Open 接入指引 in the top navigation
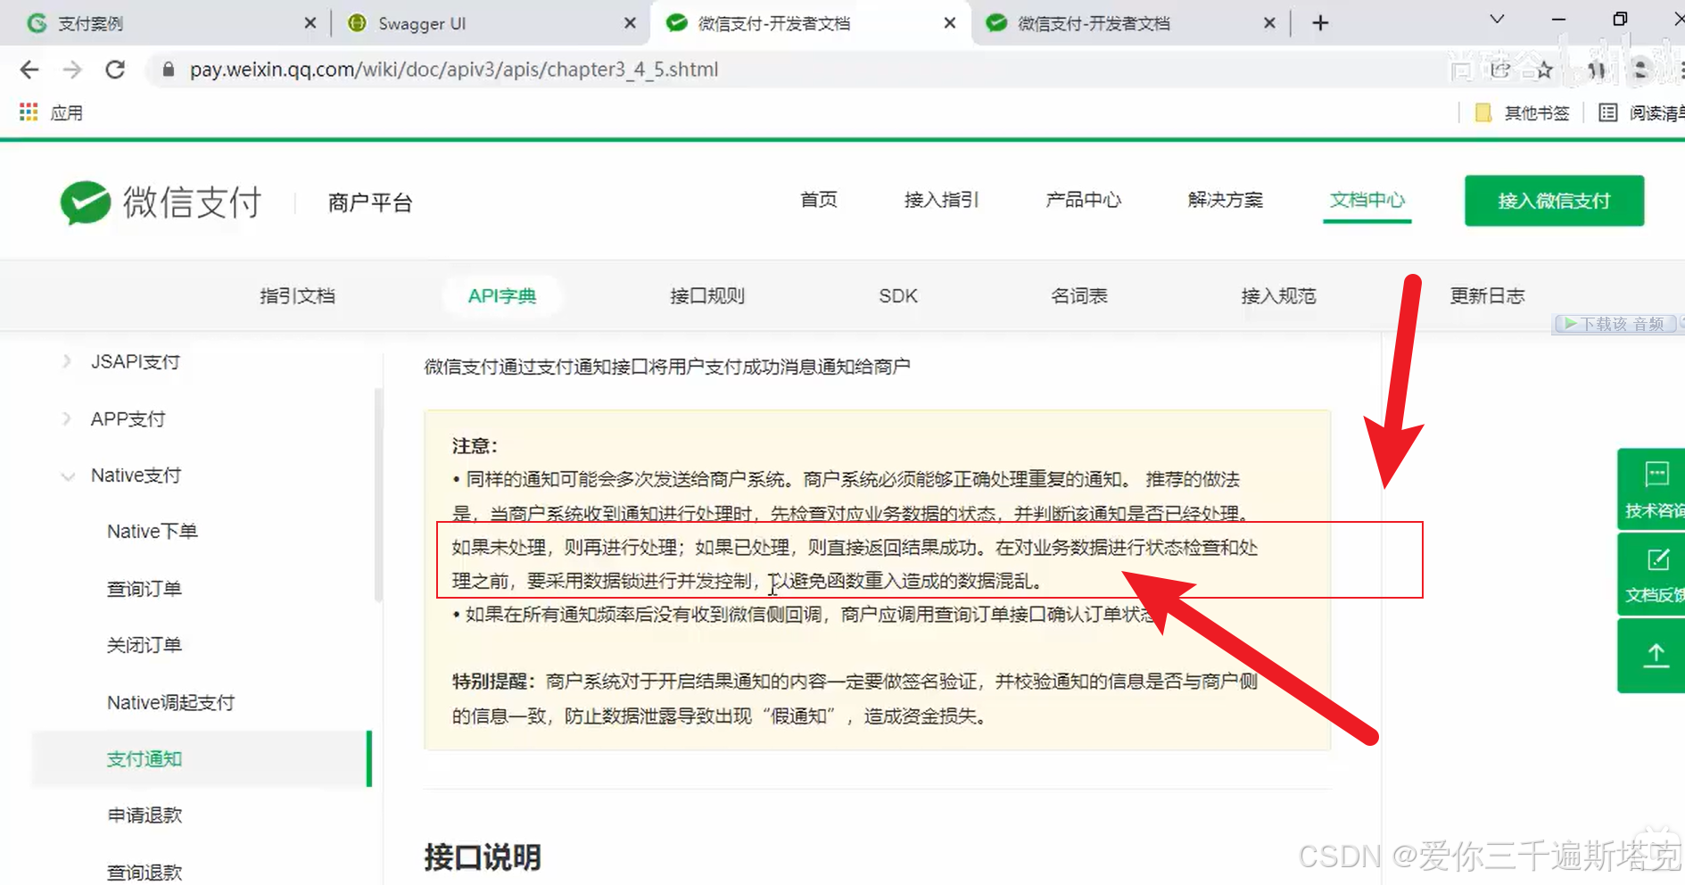1685x885 pixels. click(x=942, y=200)
